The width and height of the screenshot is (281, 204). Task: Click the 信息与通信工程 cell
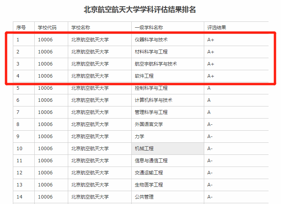[151, 161]
